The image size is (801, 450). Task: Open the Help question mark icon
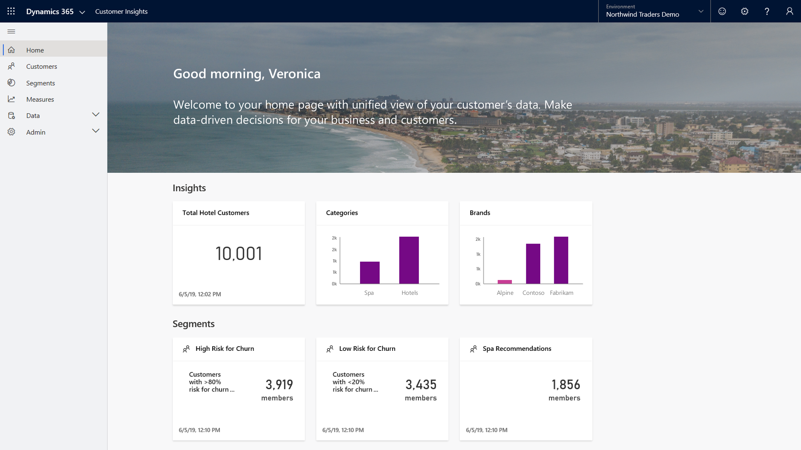[x=767, y=11]
